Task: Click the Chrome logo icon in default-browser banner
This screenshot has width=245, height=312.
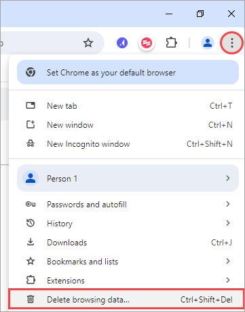Action: pyautogui.click(x=31, y=73)
